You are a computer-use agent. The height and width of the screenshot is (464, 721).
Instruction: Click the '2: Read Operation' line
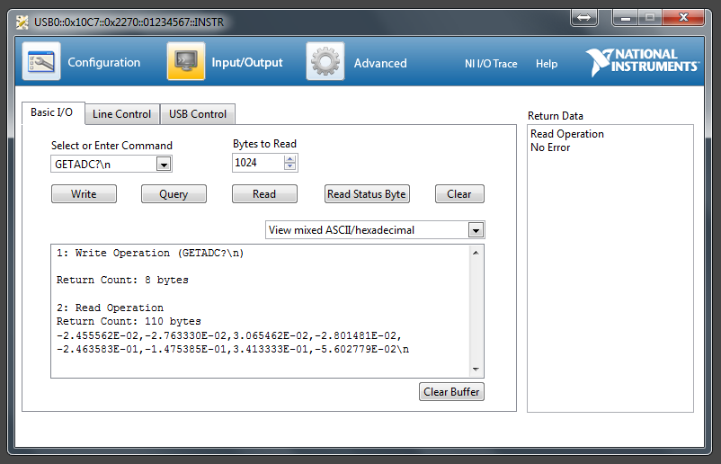point(110,308)
